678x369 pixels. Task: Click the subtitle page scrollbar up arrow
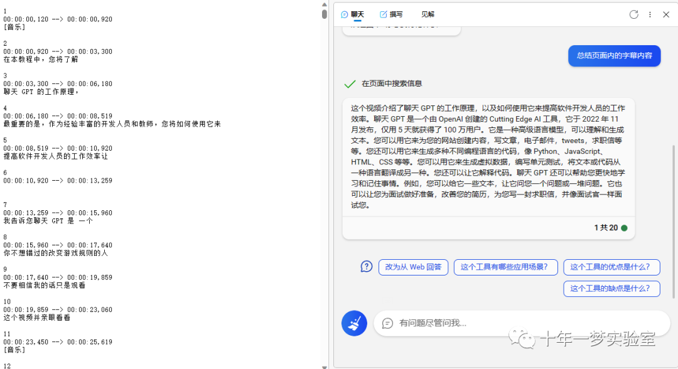point(325,4)
